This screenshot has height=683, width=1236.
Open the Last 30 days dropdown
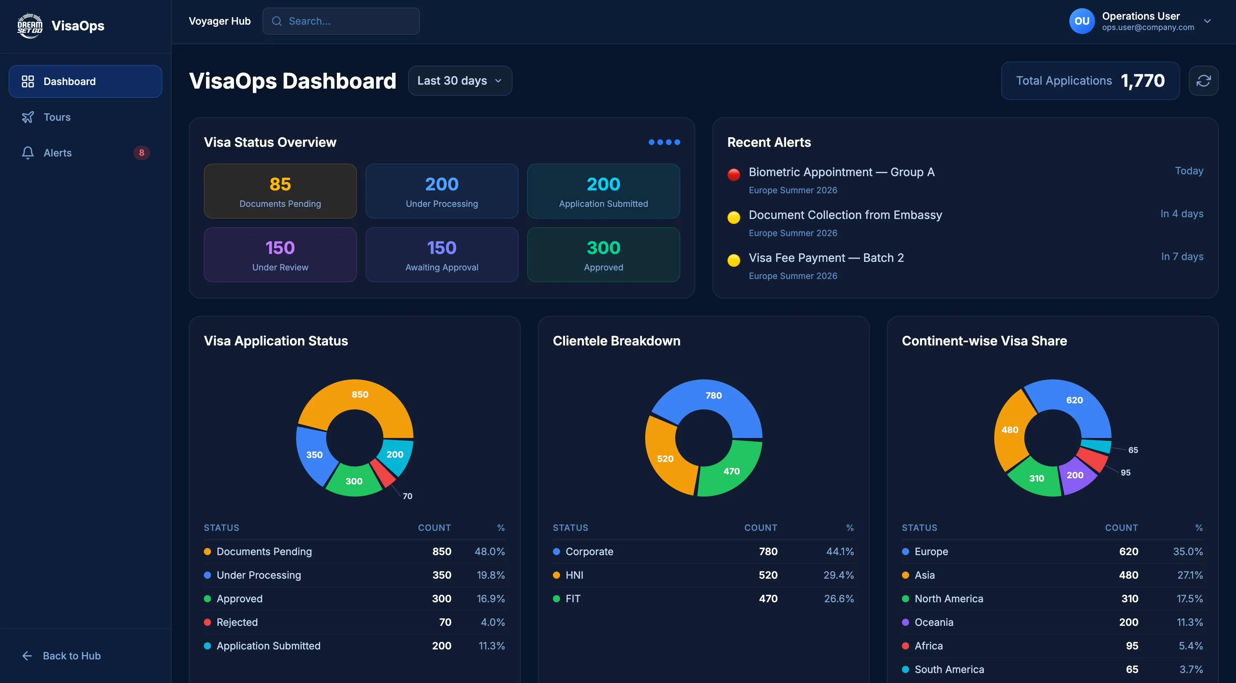459,80
